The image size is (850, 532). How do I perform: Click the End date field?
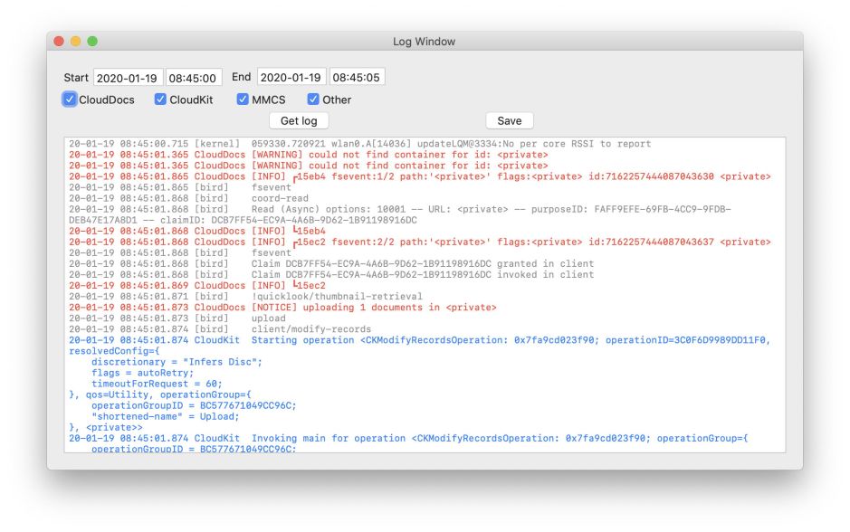(291, 78)
